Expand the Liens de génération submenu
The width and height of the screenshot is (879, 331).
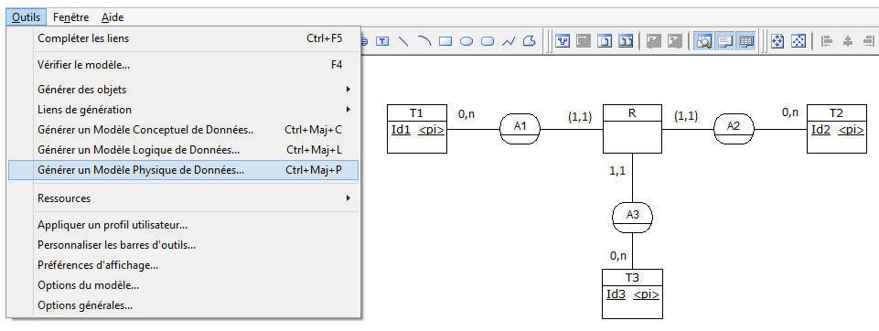[183, 110]
